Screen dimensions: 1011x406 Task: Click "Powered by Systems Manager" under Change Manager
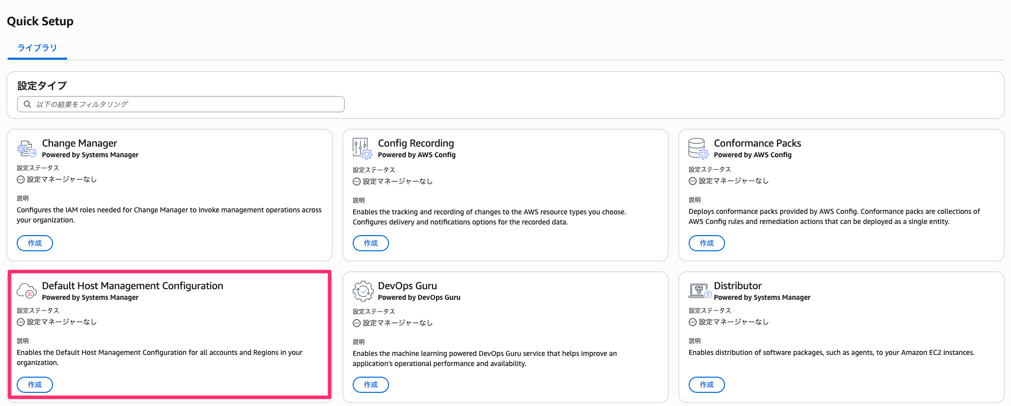point(90,155)
